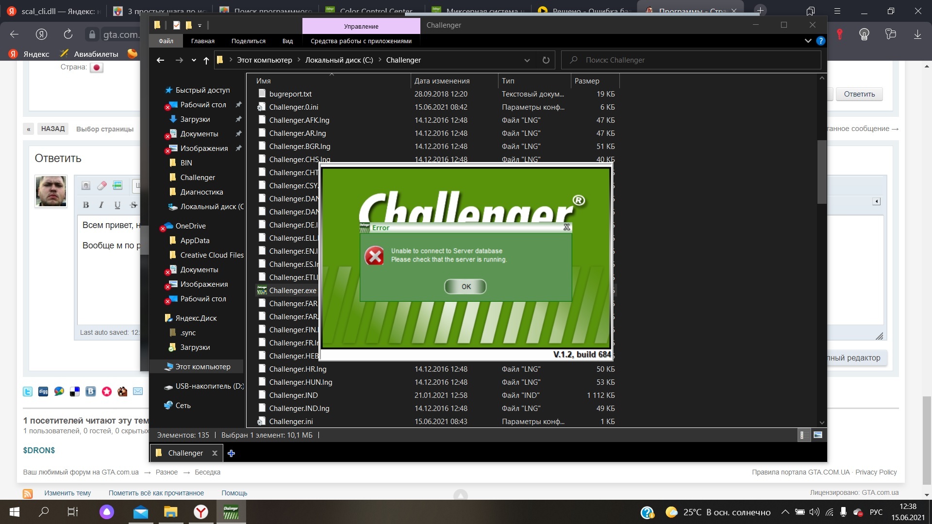The image size is (932, 524).
Task: Navigate back in File Explorer
Action: [161, 60]
